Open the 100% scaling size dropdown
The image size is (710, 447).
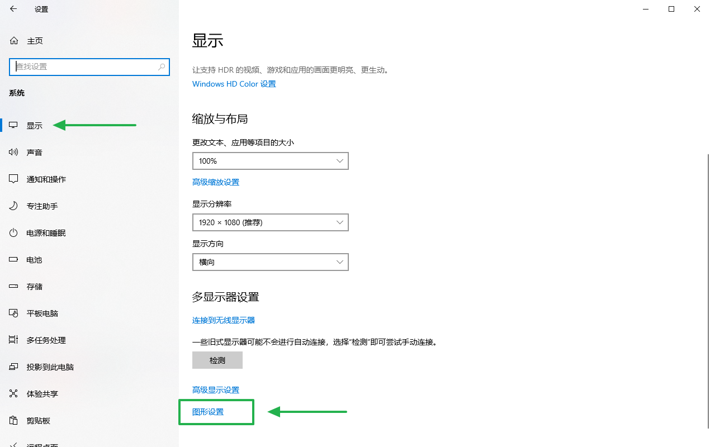tap(270, 161)
